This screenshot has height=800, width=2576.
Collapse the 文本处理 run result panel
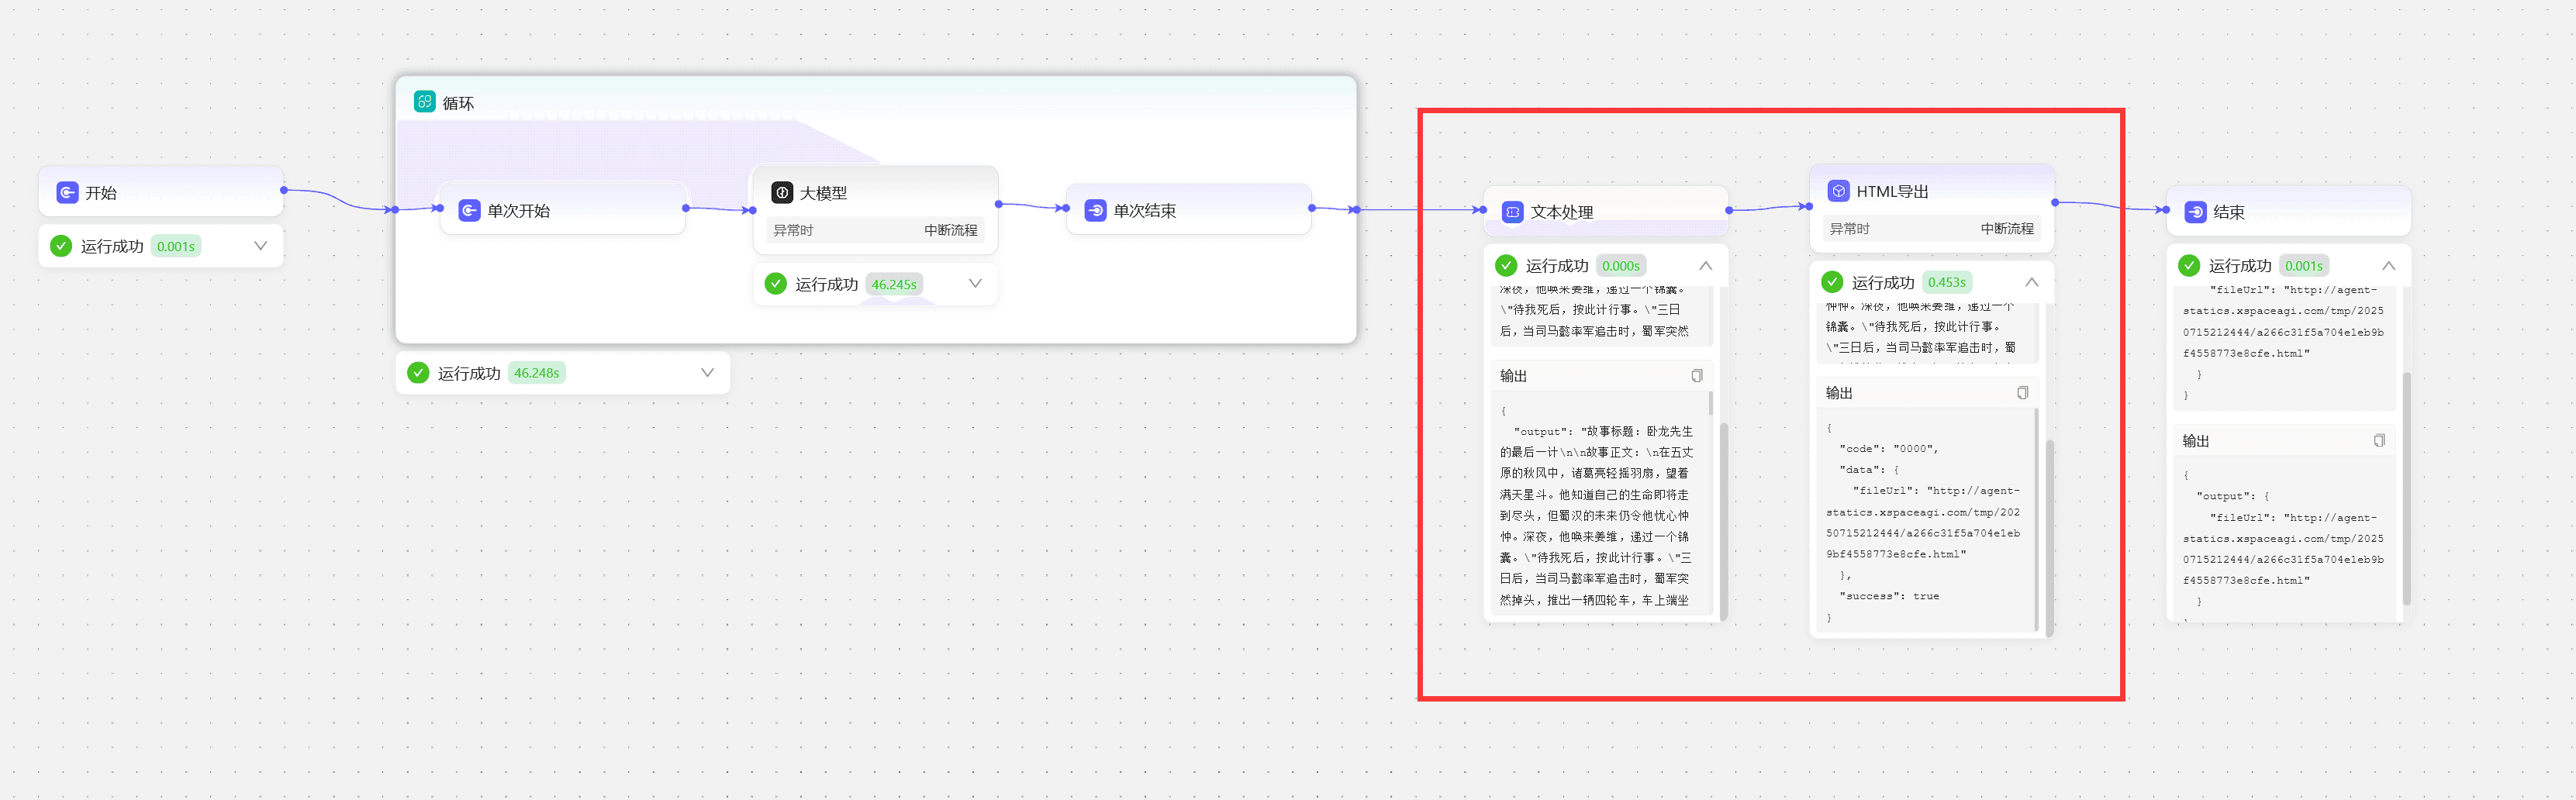[1706, 266]
